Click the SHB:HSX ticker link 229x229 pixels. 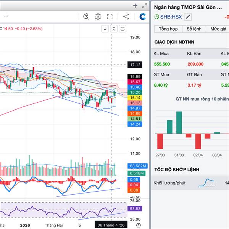pos(170,17)
